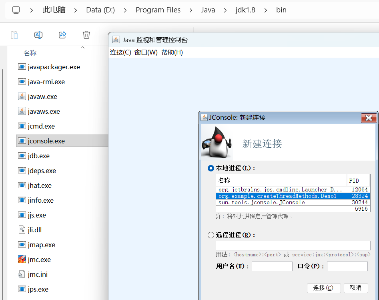Click the 连接(C) connect button
This screenshot has width=379, height=300.
(324, 288)
